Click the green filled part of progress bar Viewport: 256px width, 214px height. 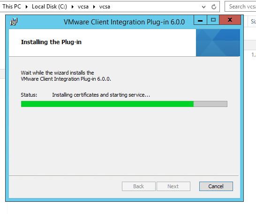coord(107,104)
